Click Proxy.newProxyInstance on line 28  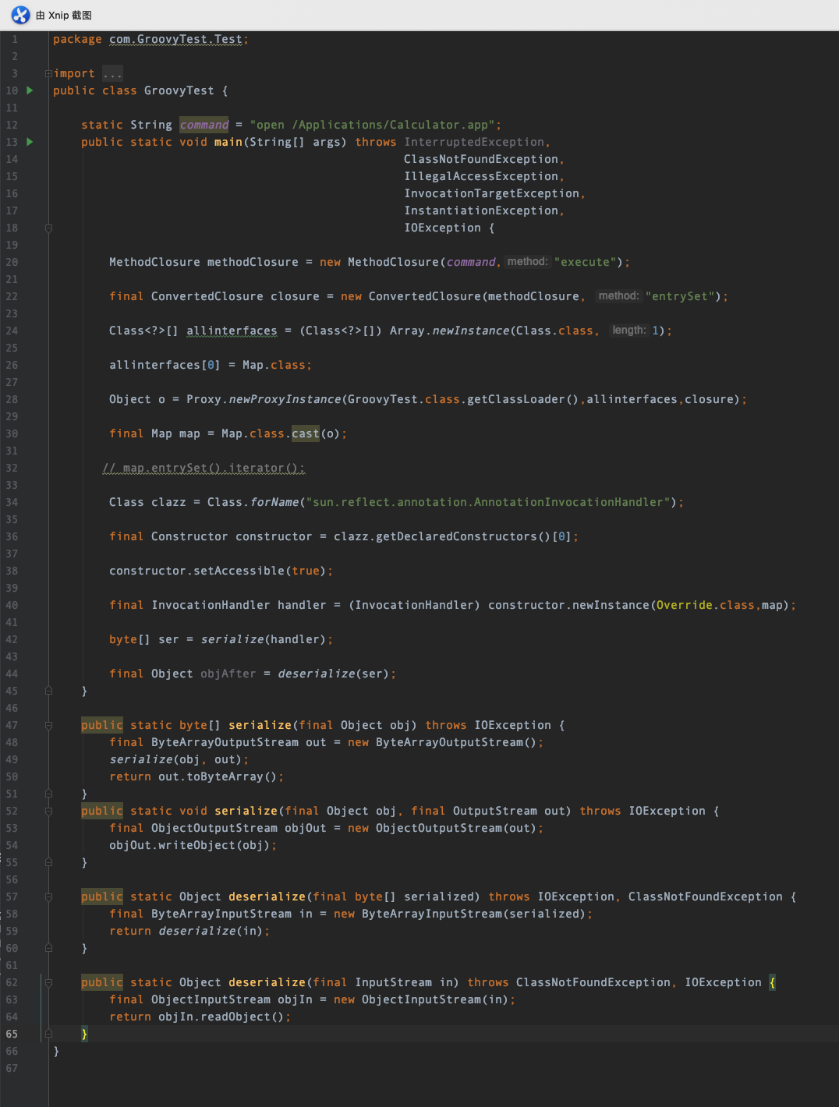[x=264, y=399]
